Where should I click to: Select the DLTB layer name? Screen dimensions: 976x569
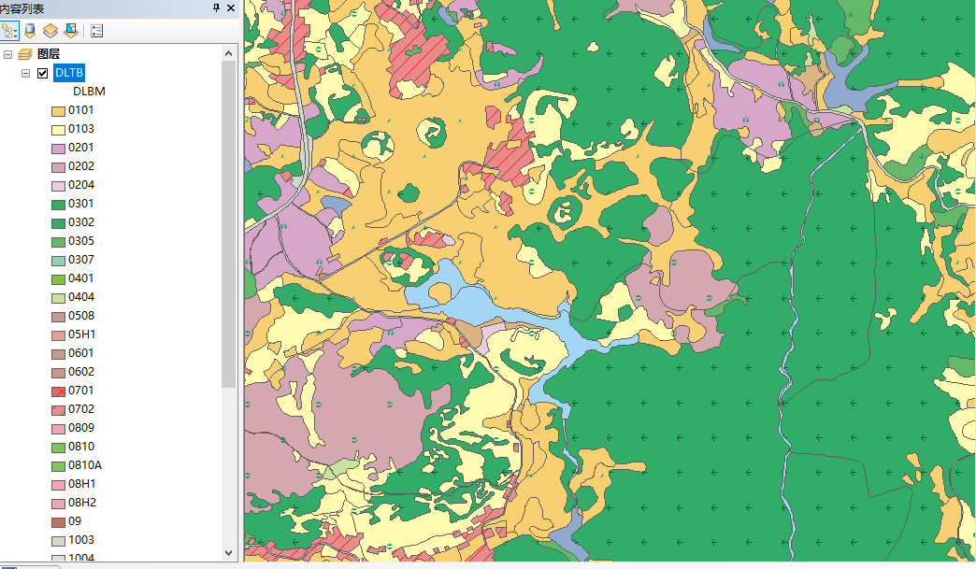[68, 72]
